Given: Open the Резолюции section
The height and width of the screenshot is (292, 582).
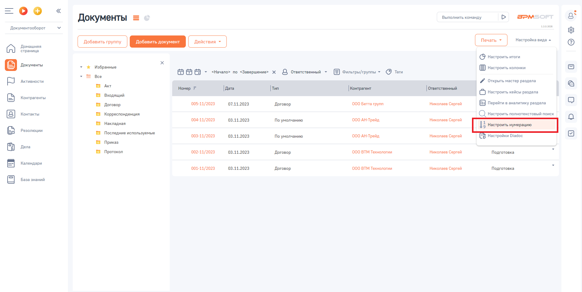Looking at the screenshot, I should pyautogui.click(x=25, y=130).
